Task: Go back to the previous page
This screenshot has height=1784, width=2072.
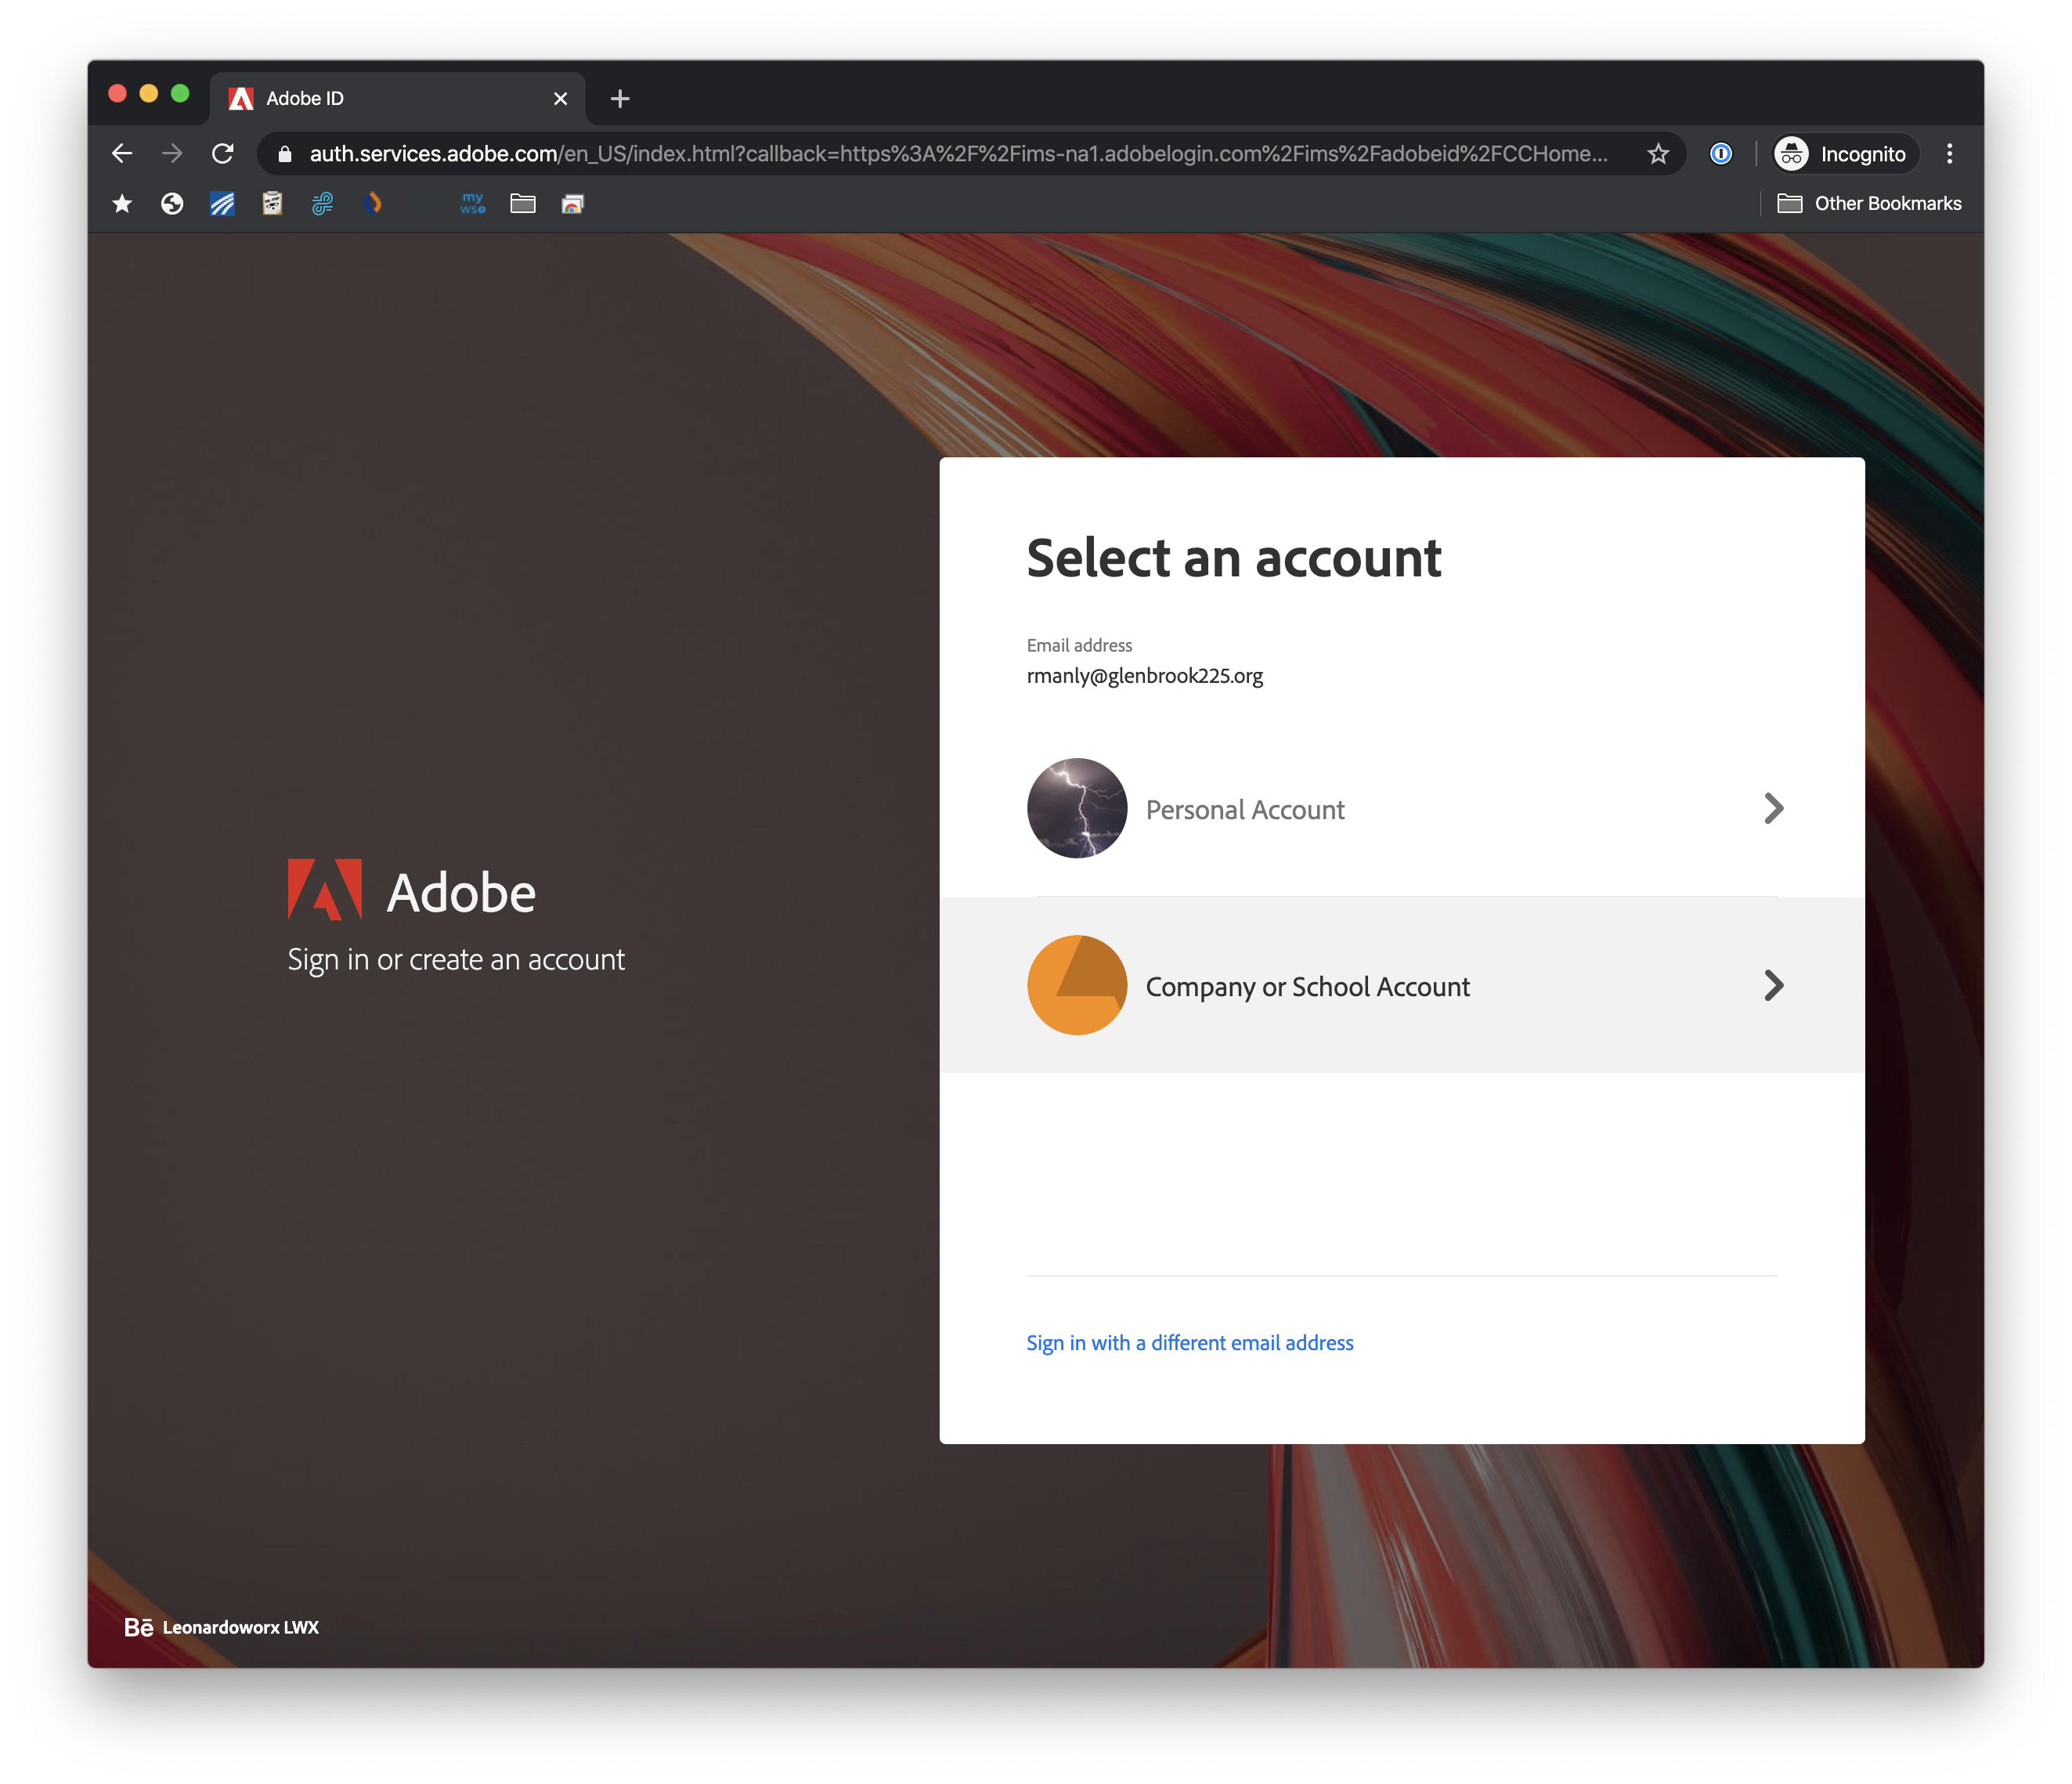Action: [122, 154]
